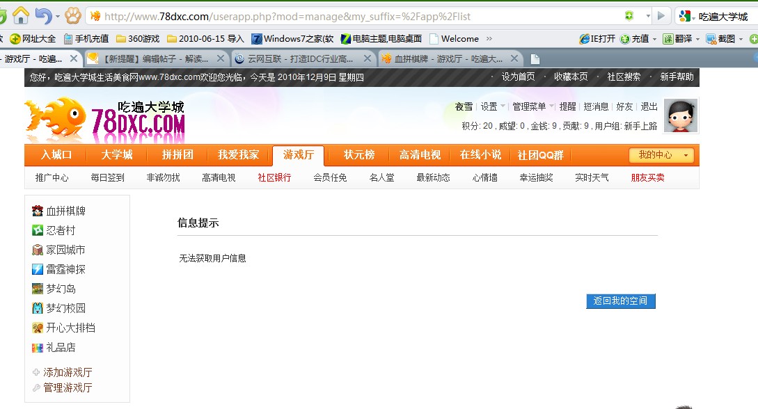Click the 添加游戏厅 link

pyautogui.click(x=68, y=372)
